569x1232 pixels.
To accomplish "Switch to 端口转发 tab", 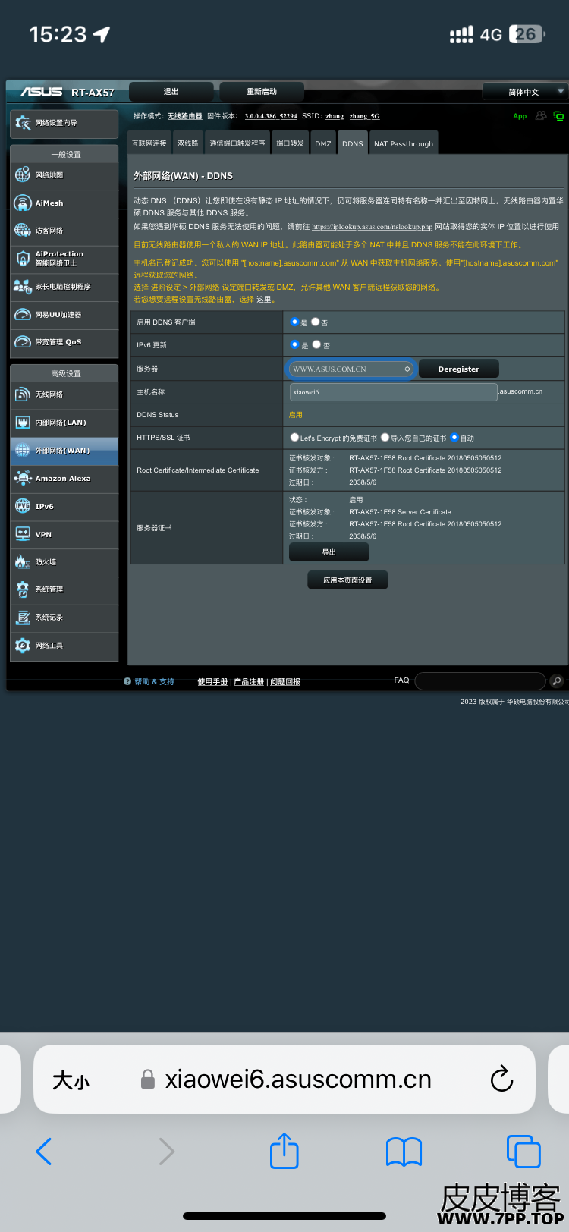I will coord(290,143).
